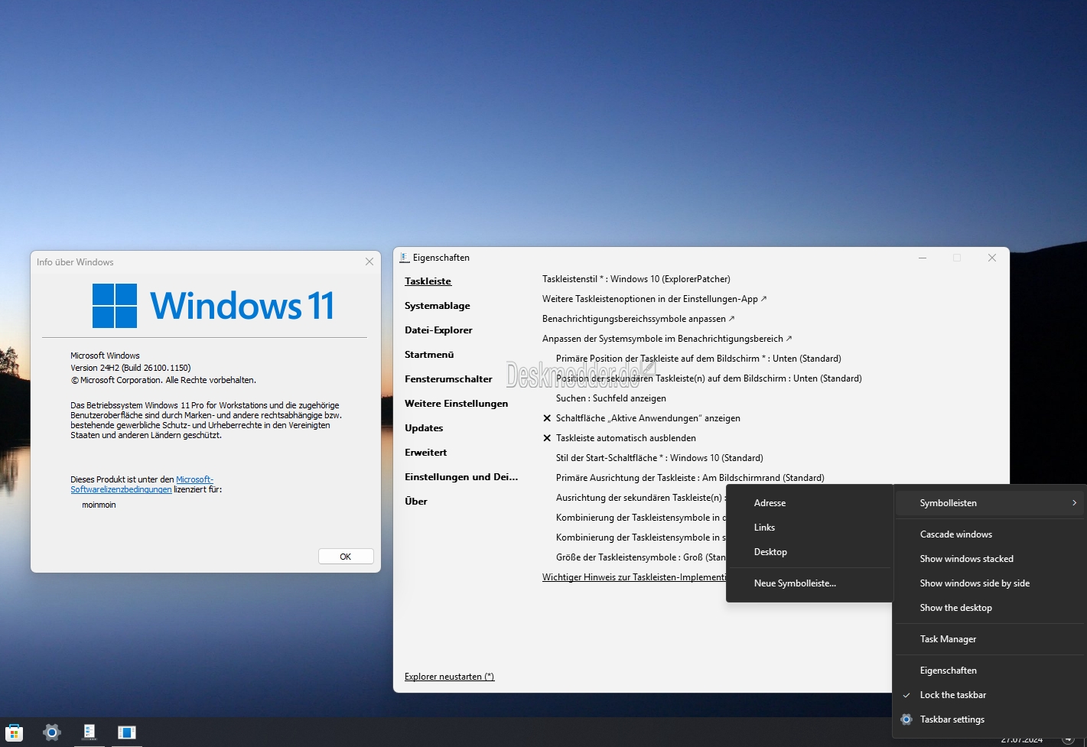Close the Info über Windows dialog
Viewport: 1087px width, 747px height.
click(369, 261)
